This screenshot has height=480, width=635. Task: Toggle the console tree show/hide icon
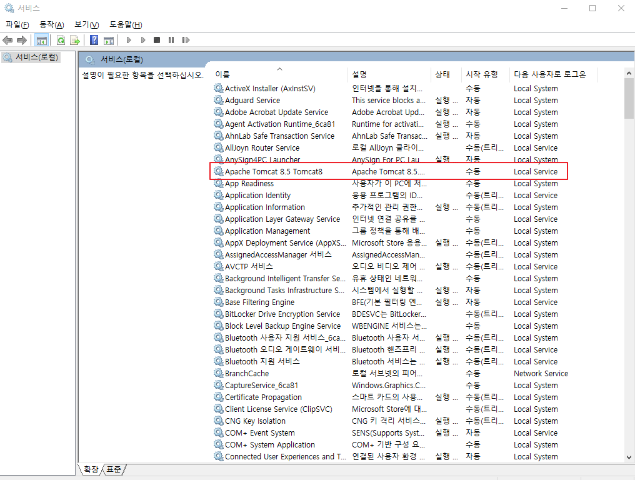coord(42,40)
